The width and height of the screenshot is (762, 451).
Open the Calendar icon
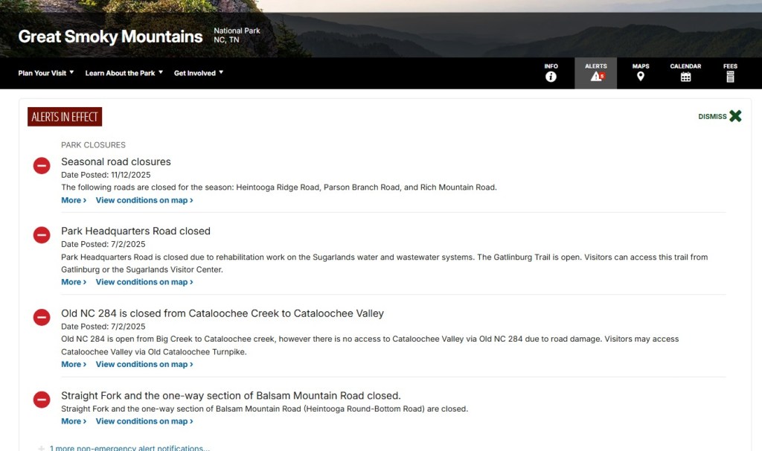[x=685, y=77]
